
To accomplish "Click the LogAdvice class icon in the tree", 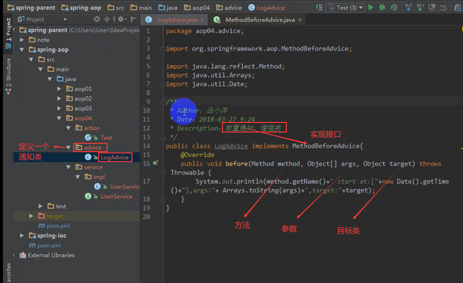I will [x=88, y=157].
